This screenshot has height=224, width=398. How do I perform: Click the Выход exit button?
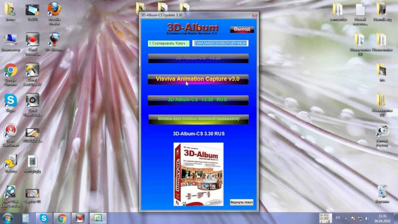(x=242, y=29)
